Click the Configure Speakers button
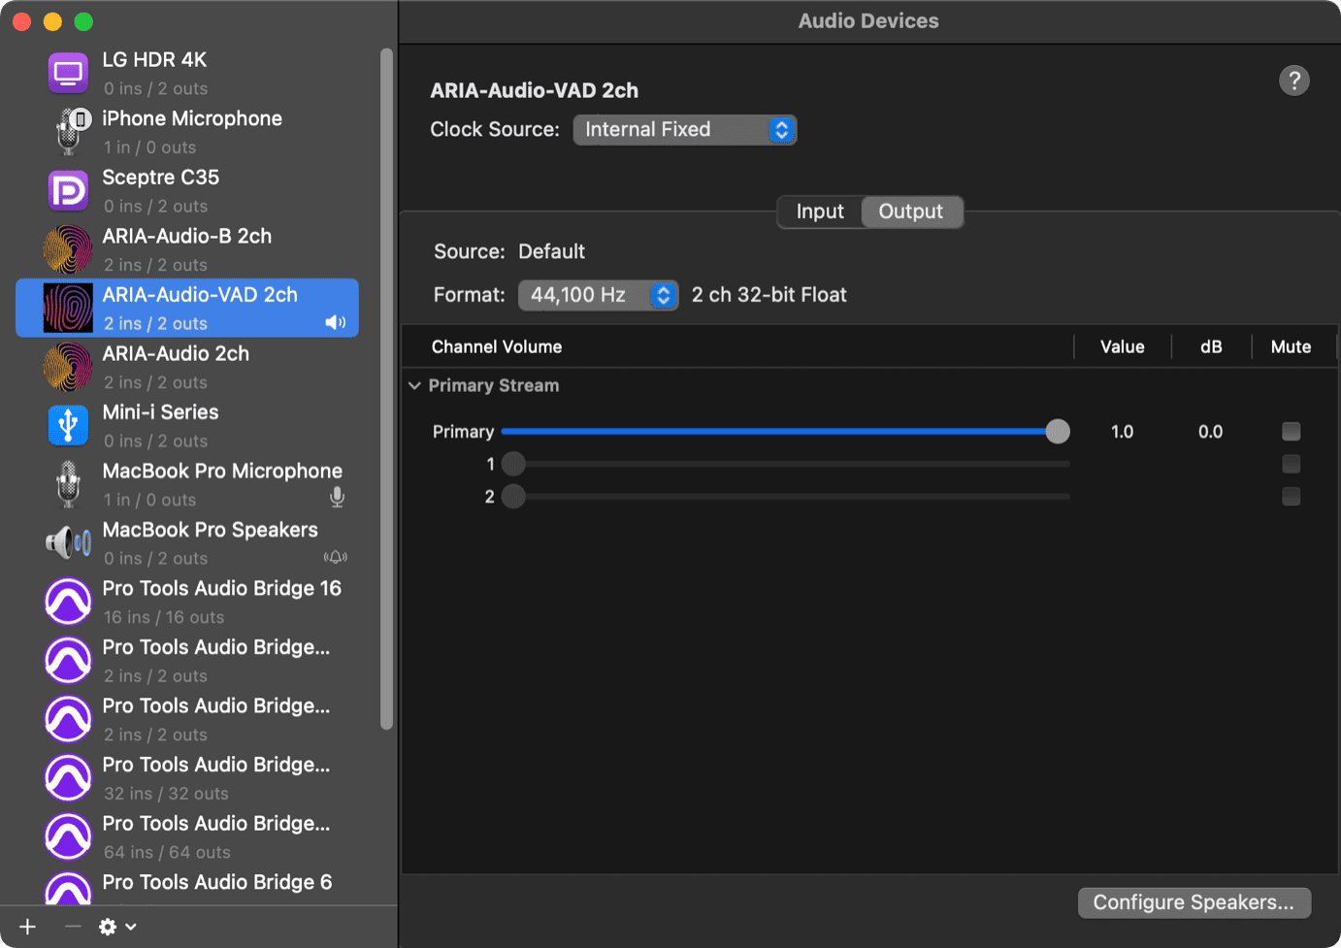Screen dimensions: 1341x948 (1194, 902)
